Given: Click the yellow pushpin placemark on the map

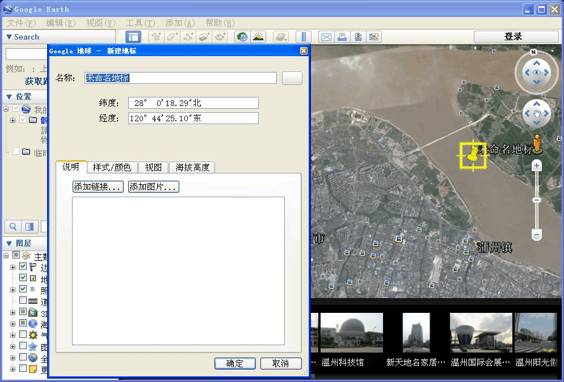Looking at the screenshot, I should pyautogui.click(x=473, y=155).
